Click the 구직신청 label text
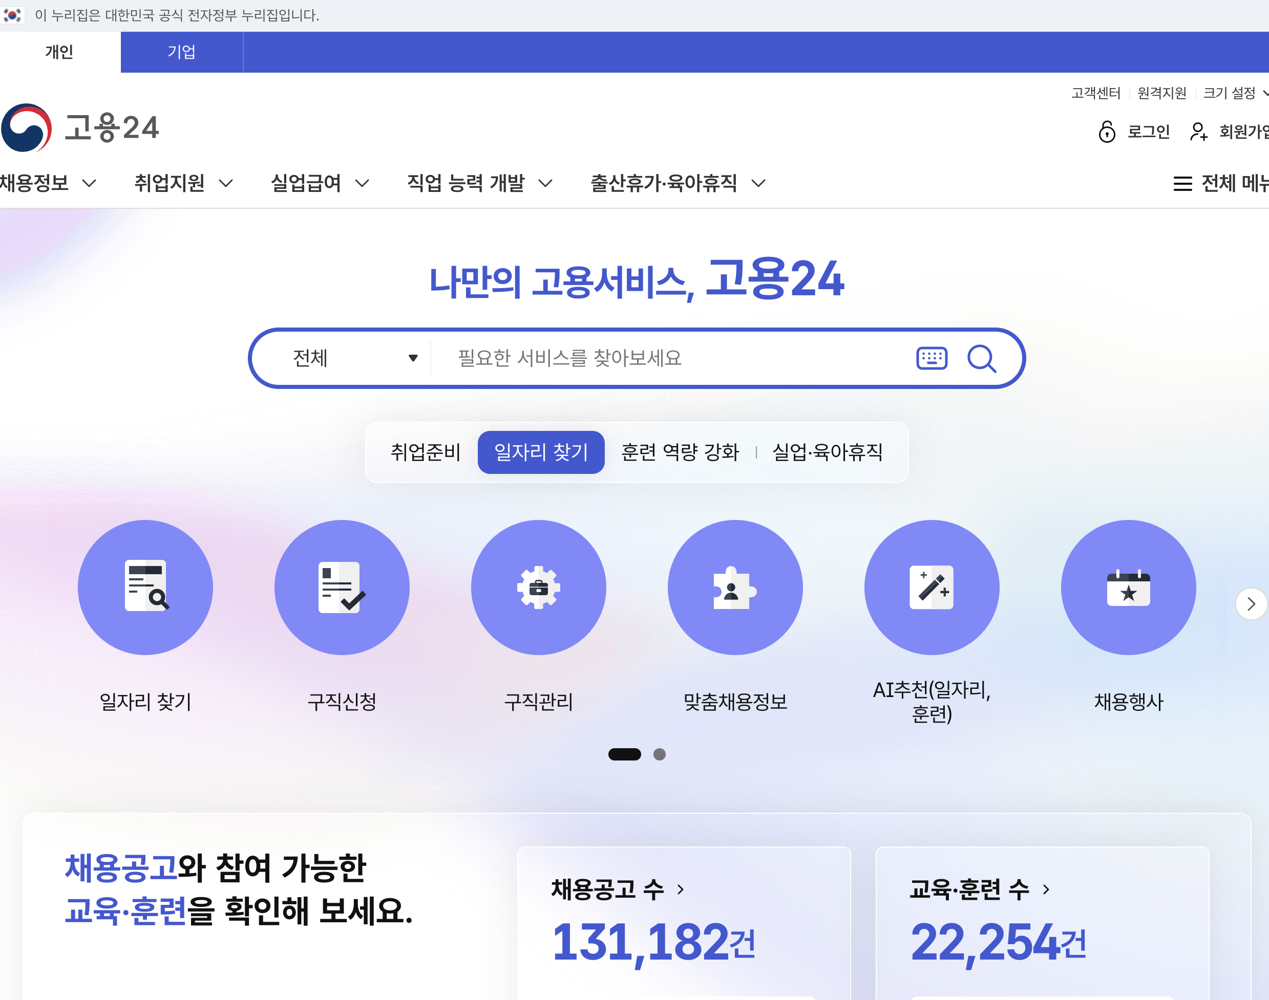This screenshot has width=1269, height=1000. pyautogui.click(x=342, y=702)
